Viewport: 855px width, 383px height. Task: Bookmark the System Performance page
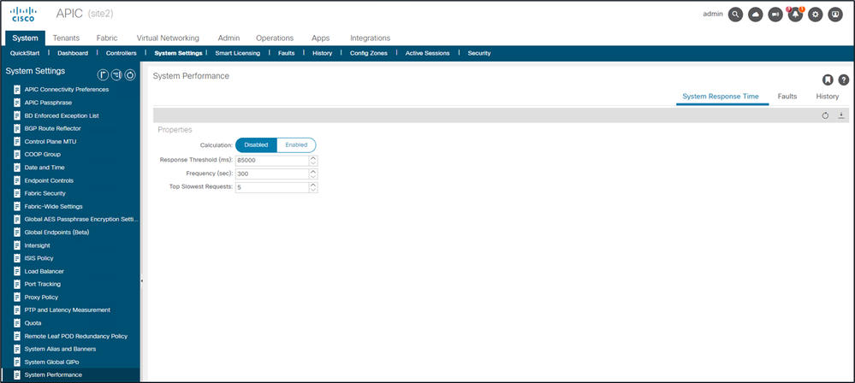coord(828,80)
